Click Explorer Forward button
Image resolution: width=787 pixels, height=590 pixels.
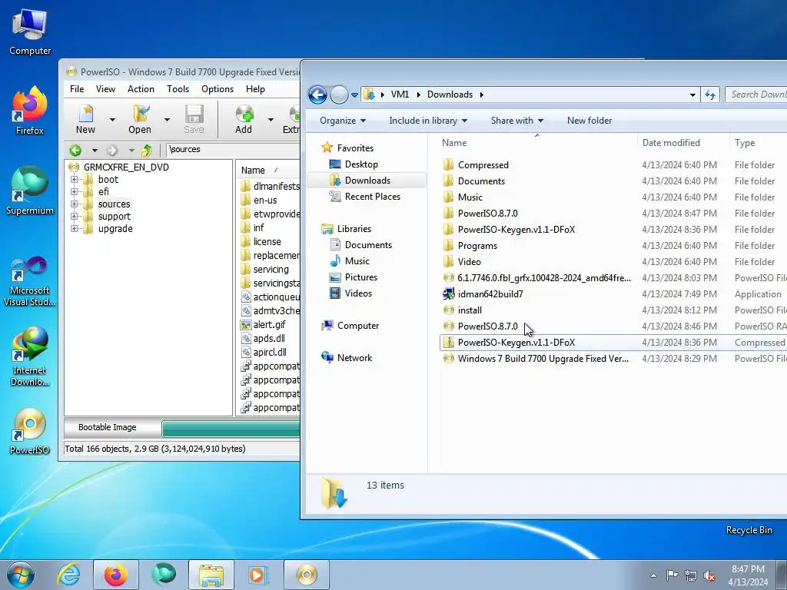pyautogui.click(x=339, y=94)
